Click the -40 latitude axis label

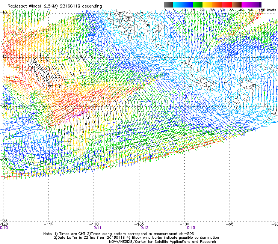[x=3, y=12]
